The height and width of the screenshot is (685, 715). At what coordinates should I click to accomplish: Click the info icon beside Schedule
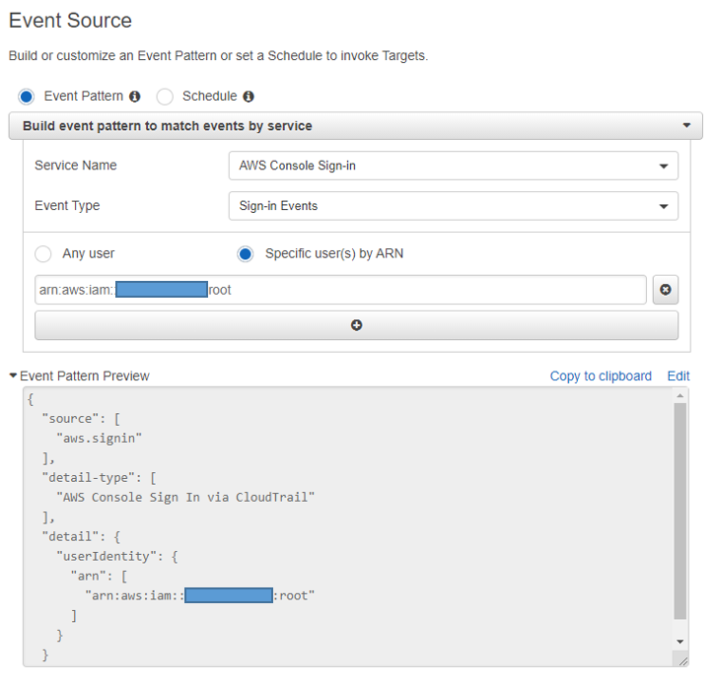click(x=249, y=97)
